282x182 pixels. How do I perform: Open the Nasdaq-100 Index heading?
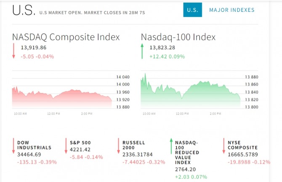(178, 37)
